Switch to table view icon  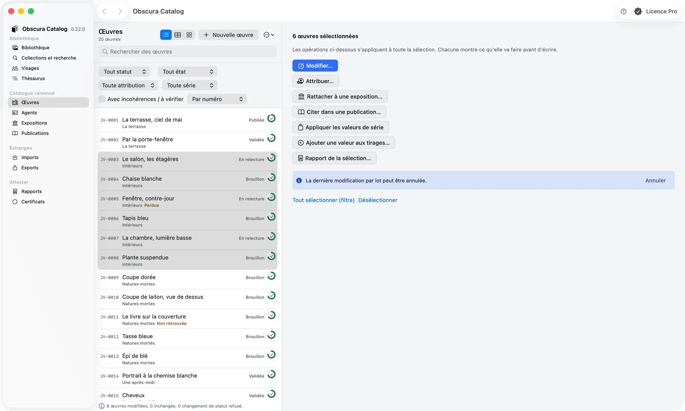[177, 35]
